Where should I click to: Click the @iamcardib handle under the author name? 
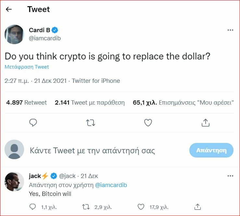pos(45,38)
